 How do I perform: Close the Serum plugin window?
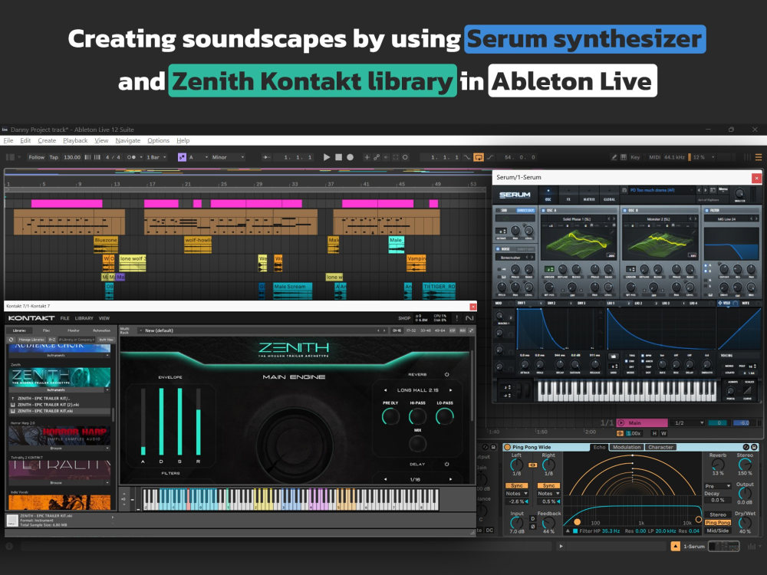point(756,178)
